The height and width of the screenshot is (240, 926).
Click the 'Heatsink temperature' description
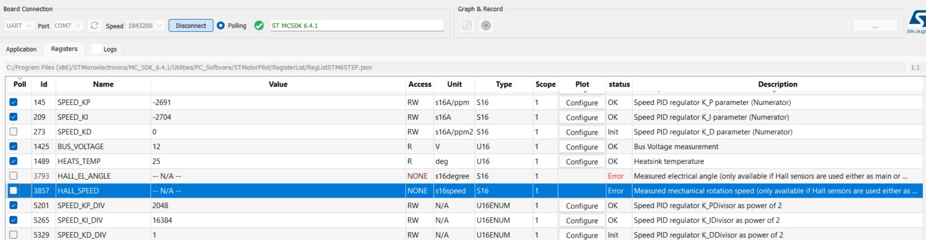(669, 161)
